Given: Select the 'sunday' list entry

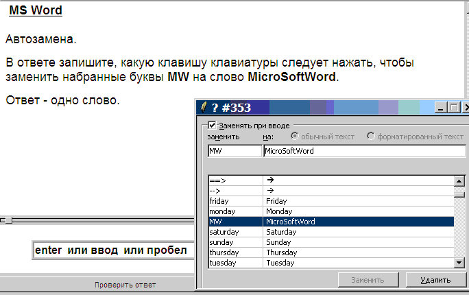Looking at the screenshot, I should [x=236, y=242].
